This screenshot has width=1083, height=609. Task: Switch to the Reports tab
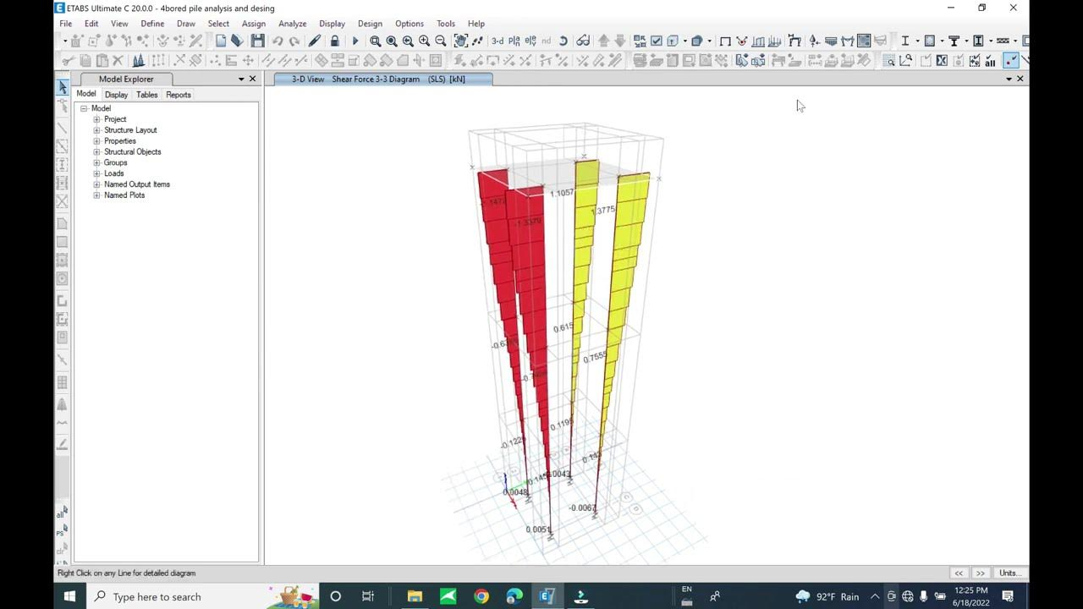179,95
